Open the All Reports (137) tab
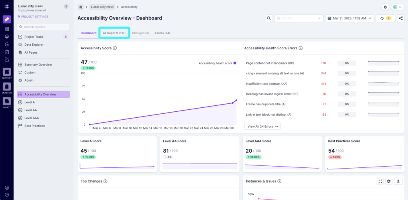408x200 pixels. (x=114, y=33)
